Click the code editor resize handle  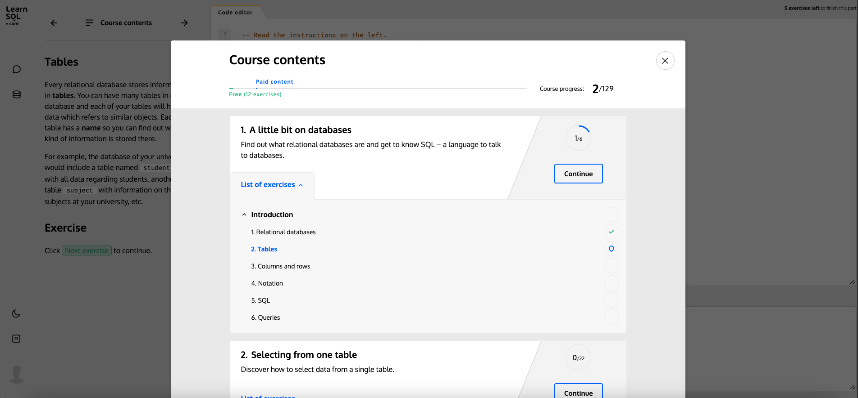click(x=852, y=282)
